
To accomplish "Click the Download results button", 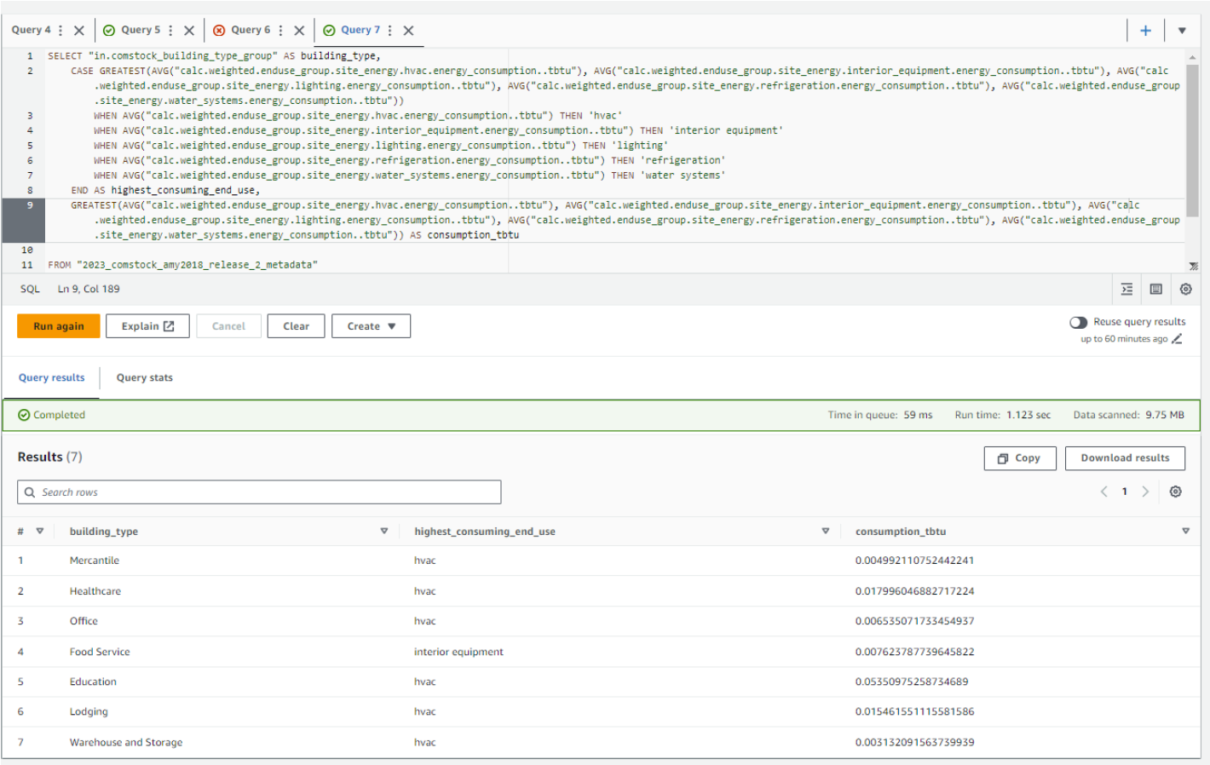I will pos(1125,458).
